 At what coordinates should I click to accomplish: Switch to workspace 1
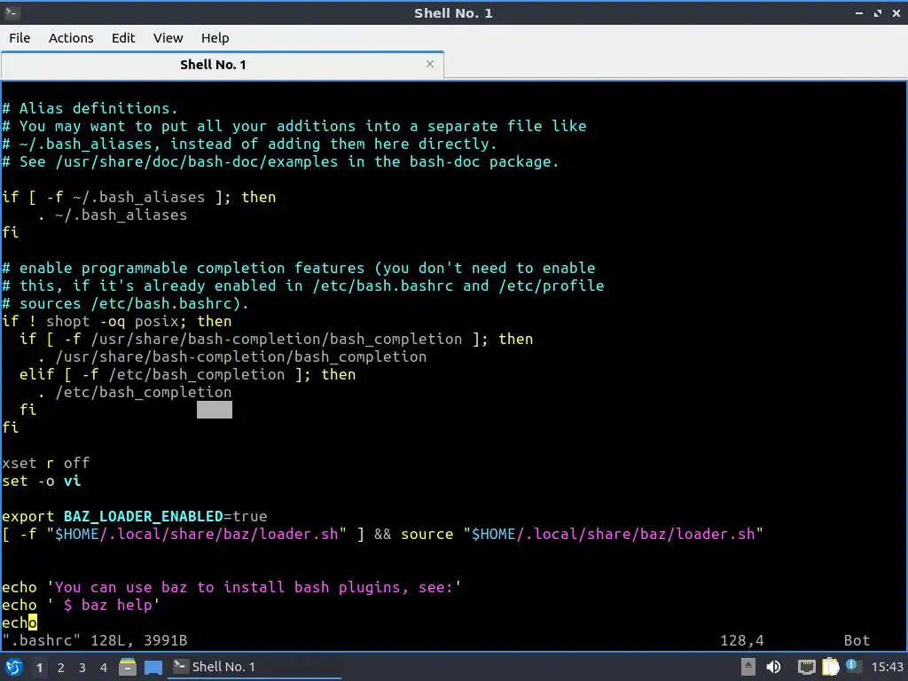39,668
